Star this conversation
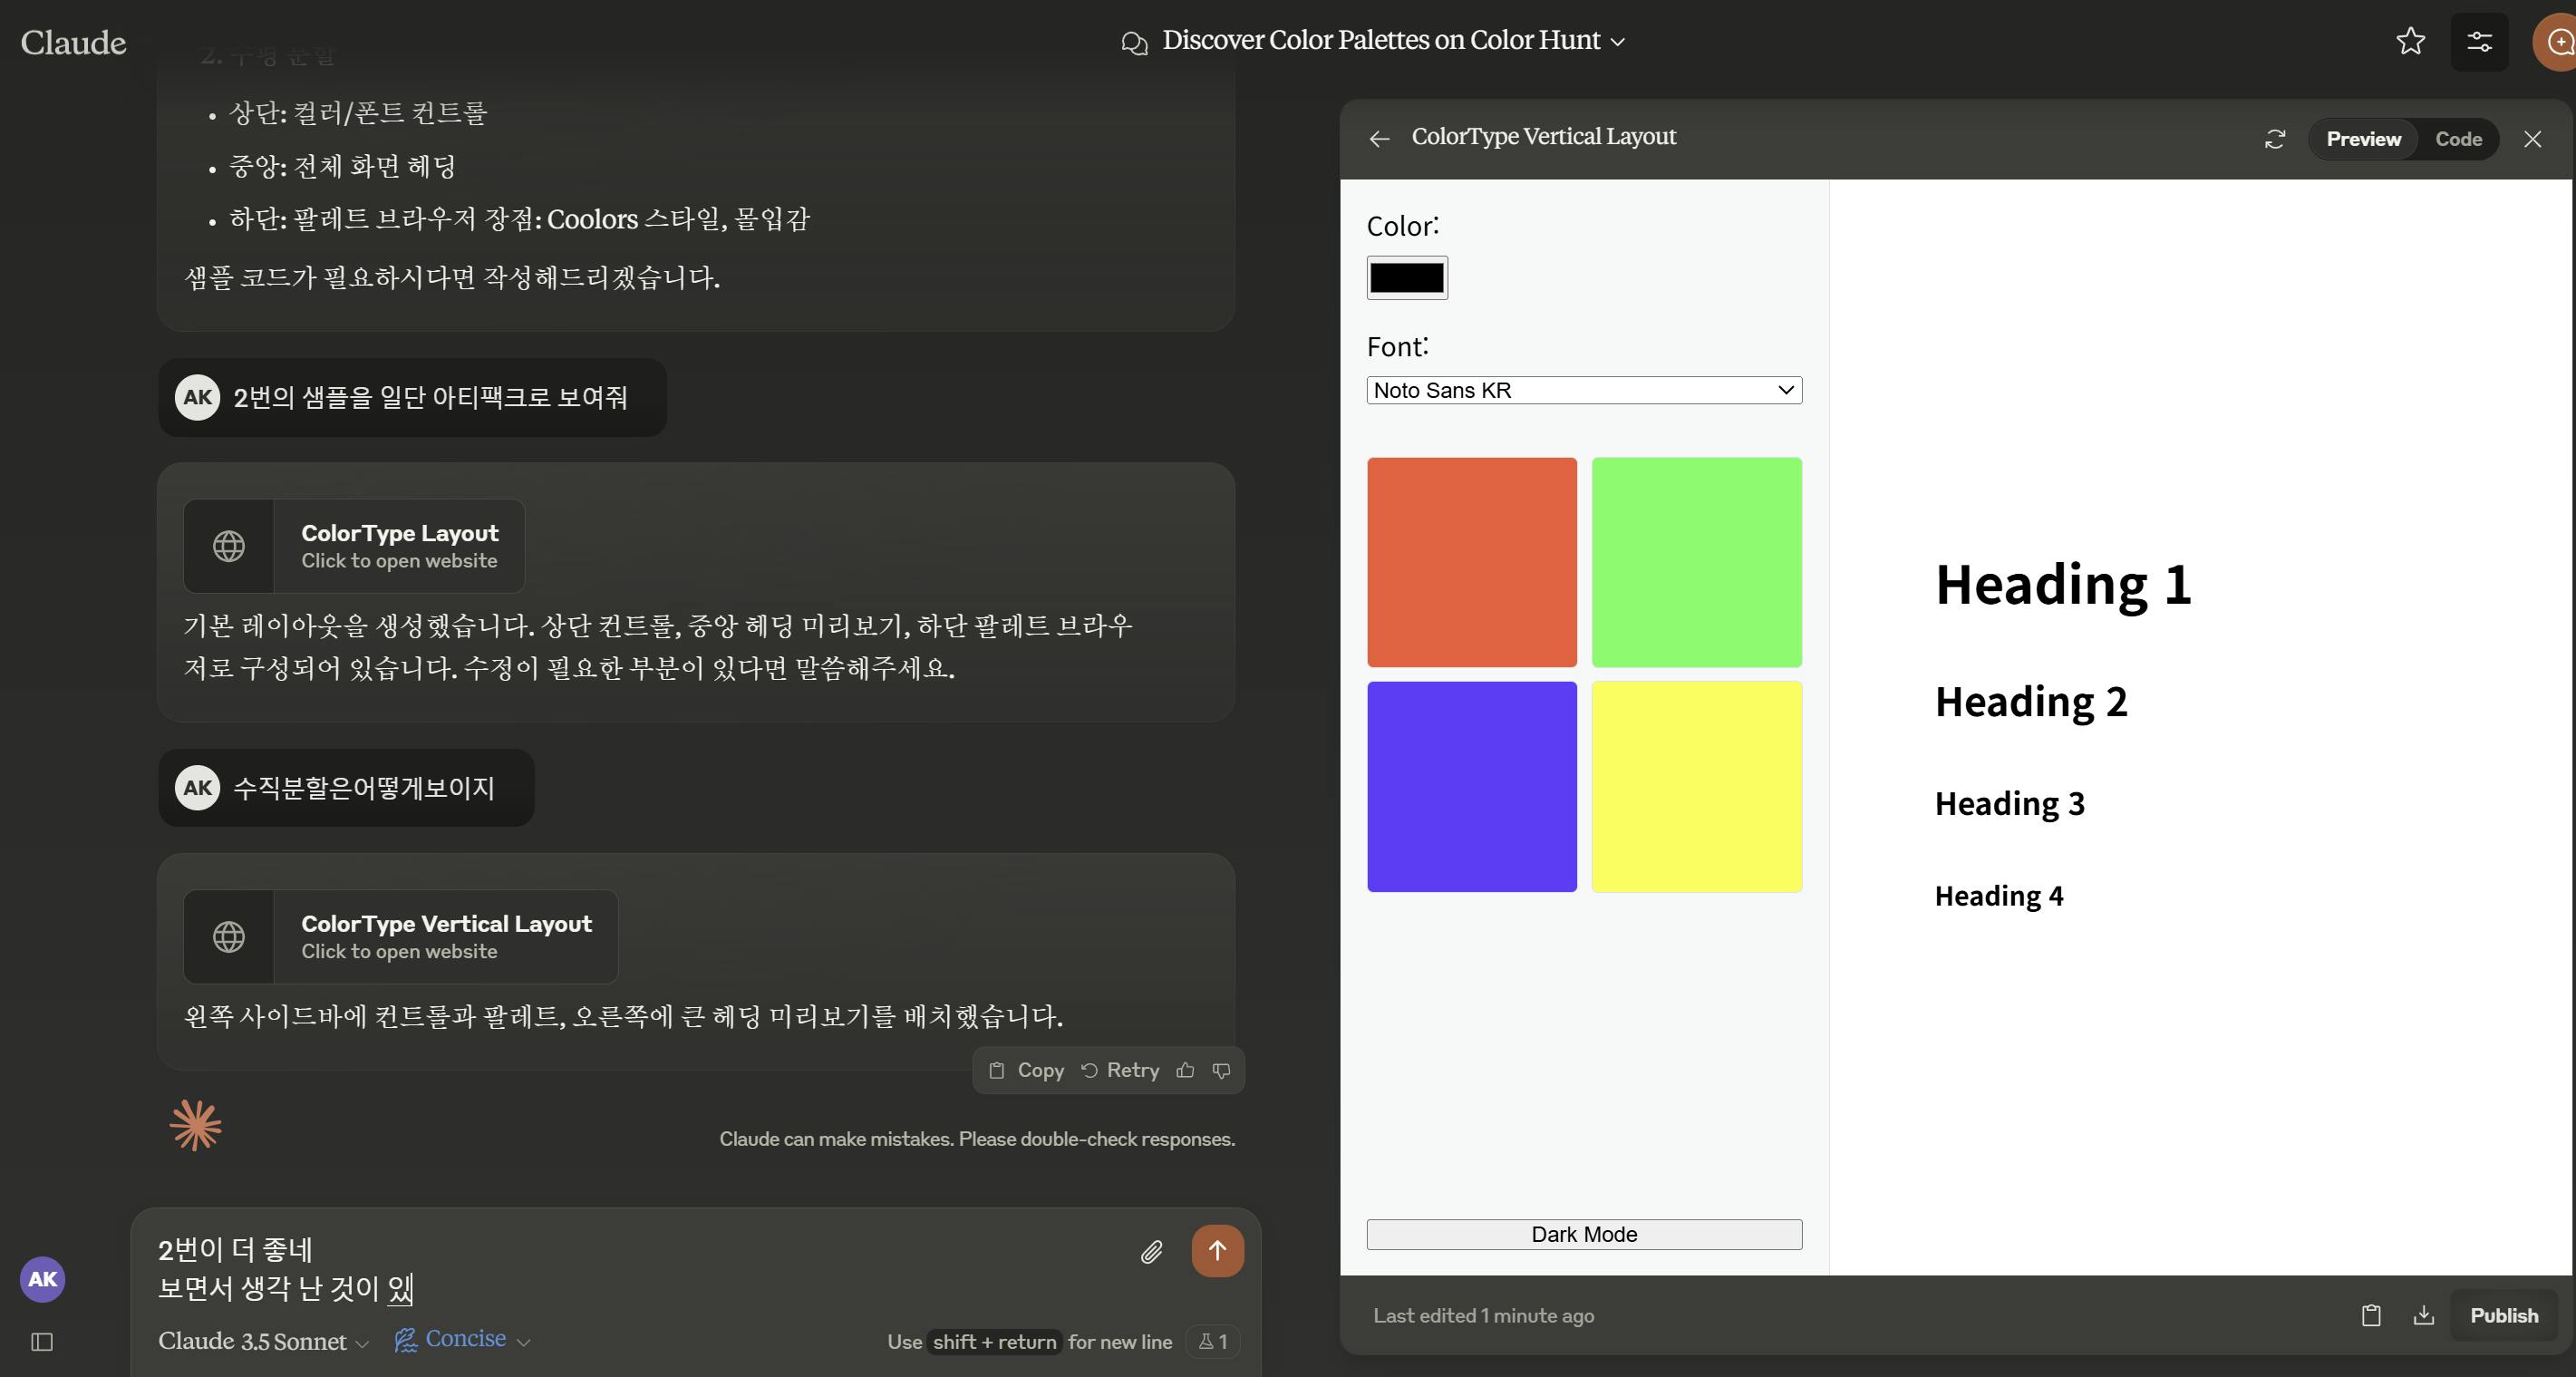The width and height of the screenshot is (2576, 1377). click(x=2410, y=41)
